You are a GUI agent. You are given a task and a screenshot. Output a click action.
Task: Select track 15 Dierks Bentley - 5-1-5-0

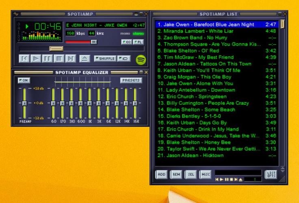[x=217, y=116]
